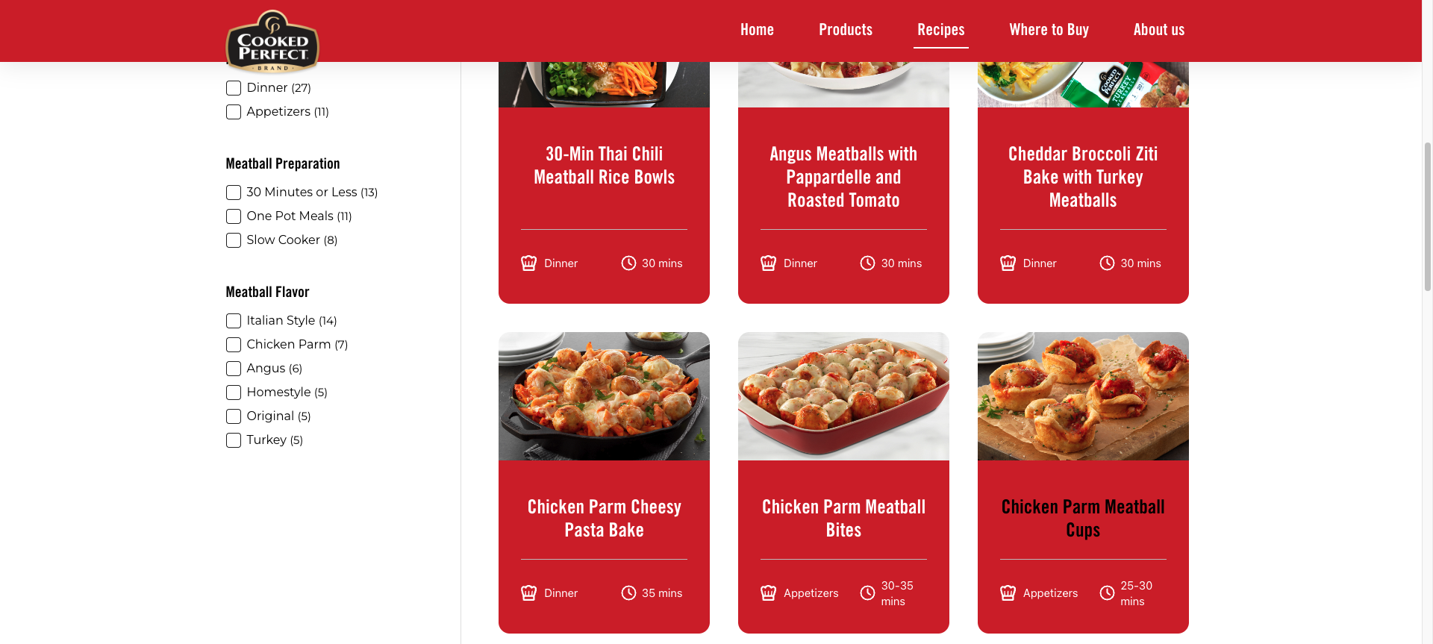Select the Slow Cooker preparation filter
The image size is (1433, 644).
234,240
